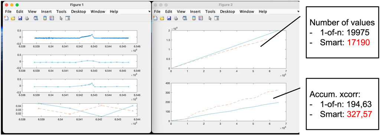Image resolution: width=380 pixels, height=135 pixels.
Task: Open Insert menu in Figure 1
Action: coord(46,11)
